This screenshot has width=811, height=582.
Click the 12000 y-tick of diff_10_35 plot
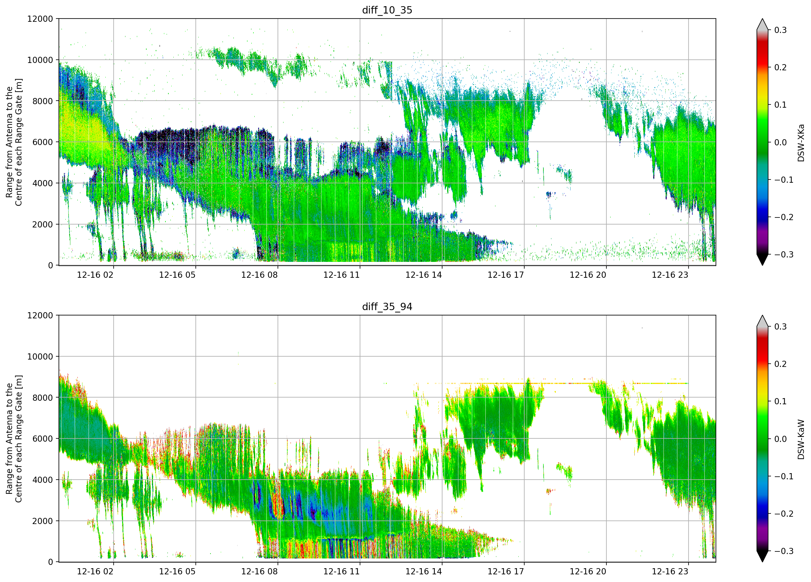tap(40, 19)
